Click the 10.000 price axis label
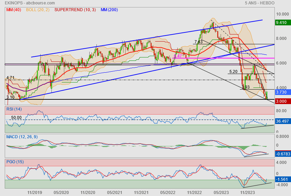Screen dimensions: 291x196 [x=282, y=14]
